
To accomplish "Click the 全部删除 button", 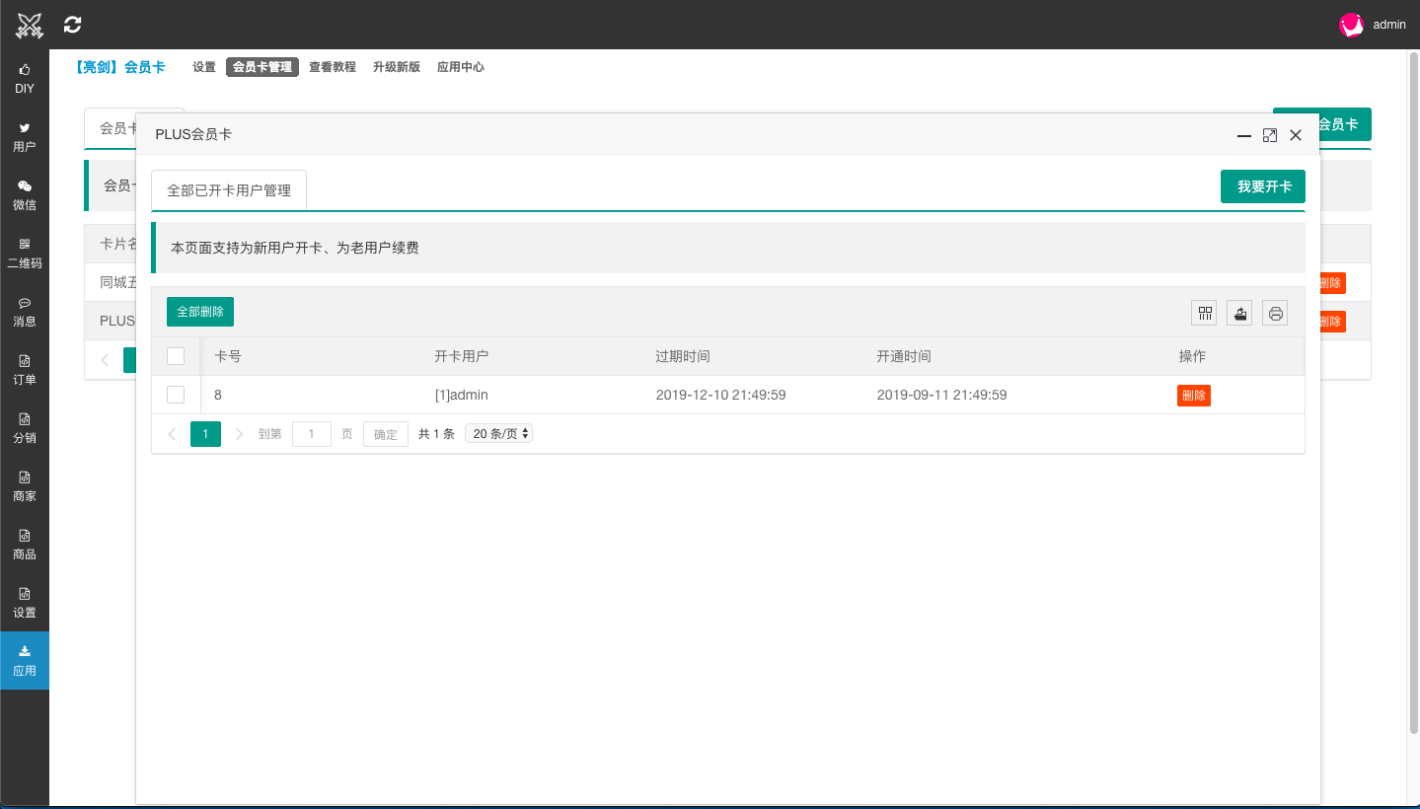I will pos(199,311).
